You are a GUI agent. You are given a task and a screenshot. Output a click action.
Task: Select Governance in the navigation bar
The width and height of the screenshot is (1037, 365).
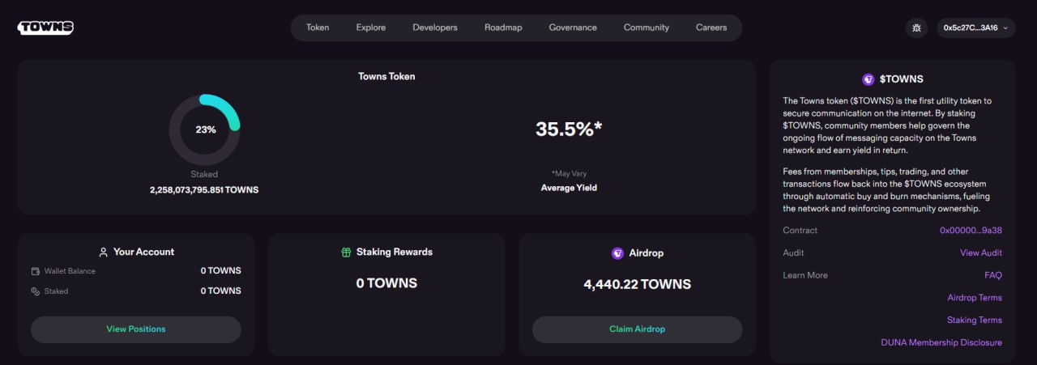point(573,28)
